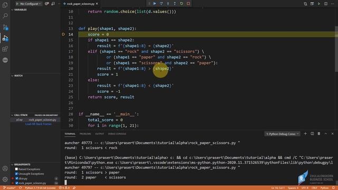338x190 pixels.
Task: Step Out in the debug toolbar
Action: pos(175,4)
